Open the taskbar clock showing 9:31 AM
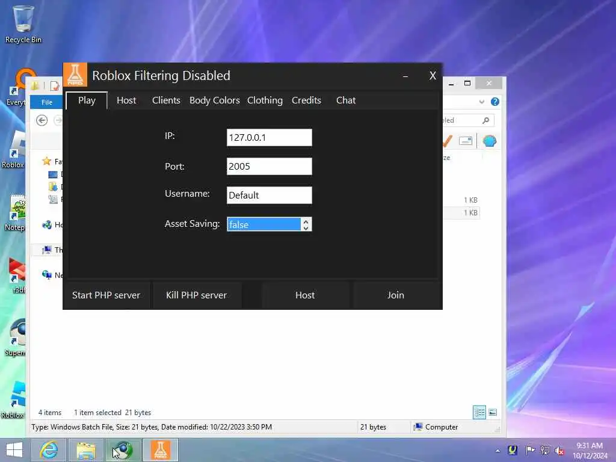 click(590, 450)
